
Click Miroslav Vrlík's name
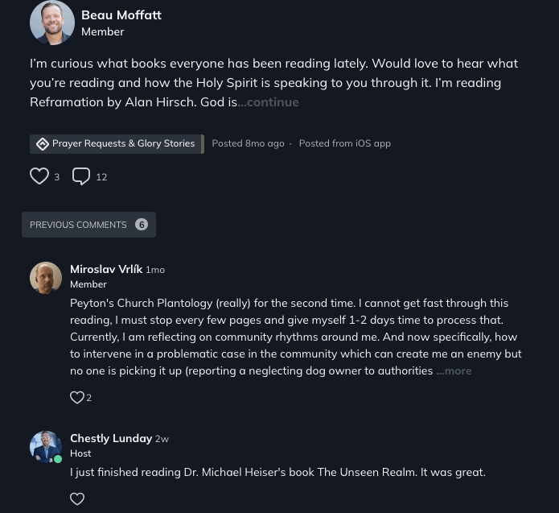106,269
